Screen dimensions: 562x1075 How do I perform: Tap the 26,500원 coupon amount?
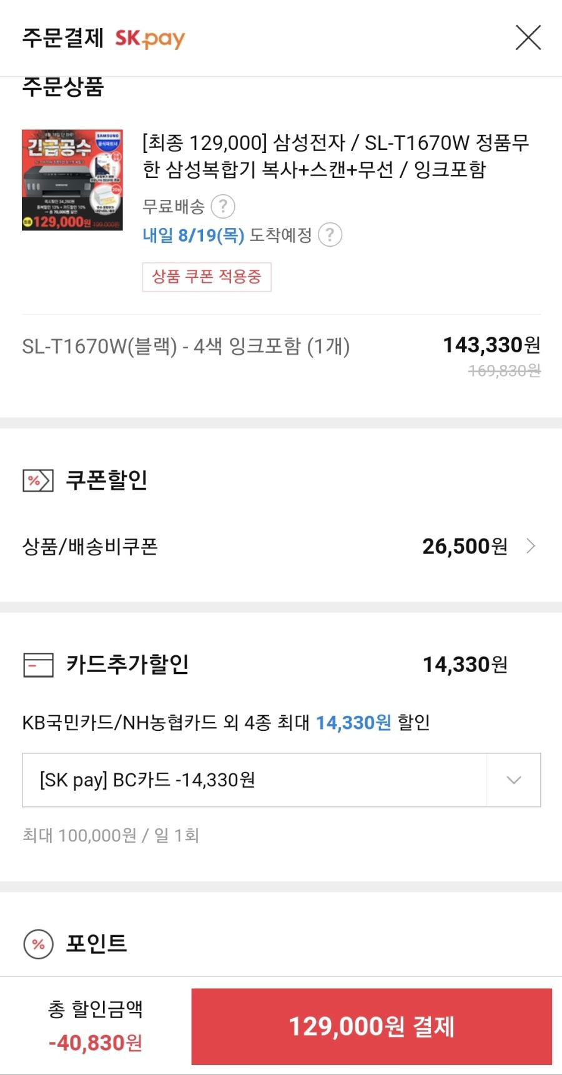point(465,546)
